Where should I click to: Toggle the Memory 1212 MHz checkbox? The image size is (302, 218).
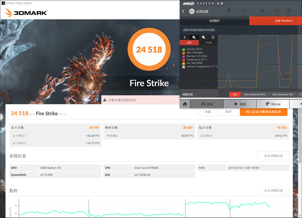pos(183,56)
